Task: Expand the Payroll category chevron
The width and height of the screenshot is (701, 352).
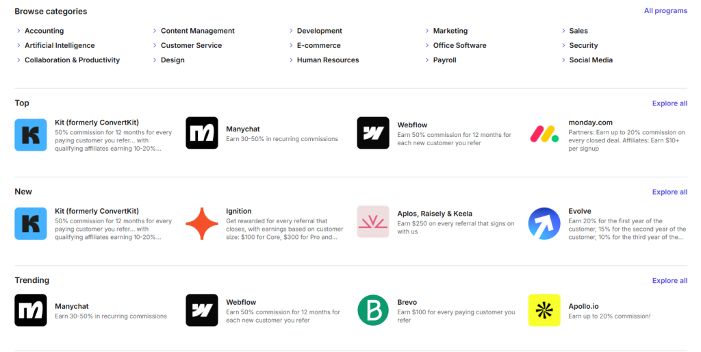Action: click(427, 60)
